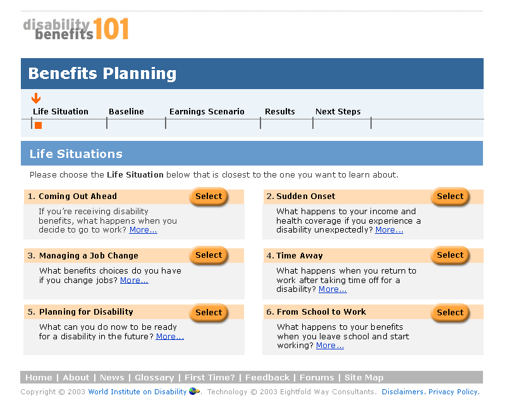The height and width of the screenshot is (417, 507).
Task: Go to Site Map in footer
Action: [363, 378]
